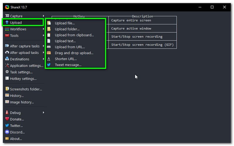Expand the After capture tasks arrow

[43, 46]
